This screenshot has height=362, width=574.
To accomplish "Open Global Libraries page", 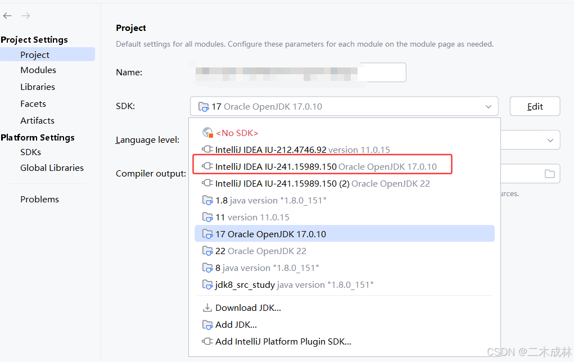I will [x=52, y=168].
